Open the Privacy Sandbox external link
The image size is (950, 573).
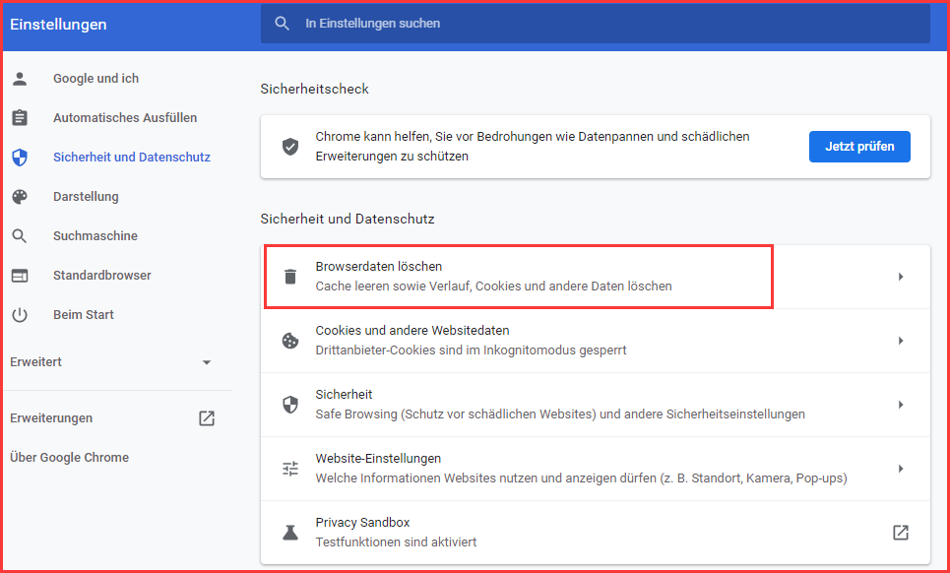coord(900,532)
